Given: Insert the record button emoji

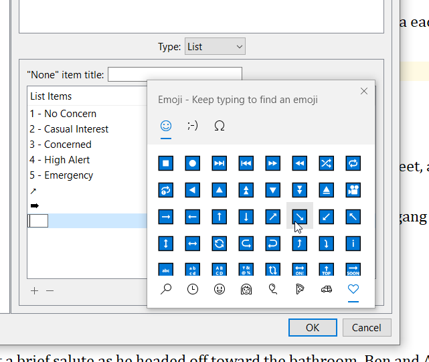Looking at the screenshot, I should [192, 163].
